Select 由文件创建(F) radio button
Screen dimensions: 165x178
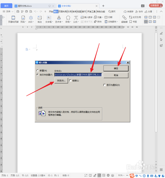(x=37, y=75)
